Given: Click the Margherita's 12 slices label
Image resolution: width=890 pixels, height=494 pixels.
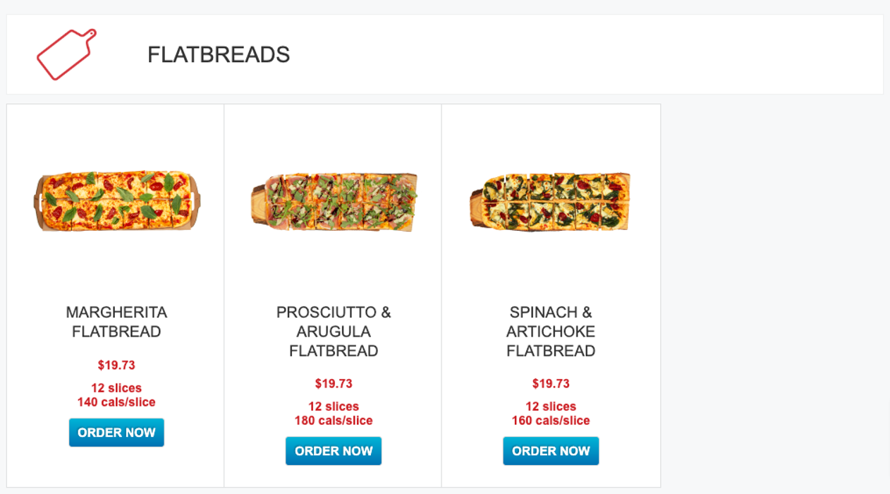Looking at the screenshot, I should click(116, 388).
